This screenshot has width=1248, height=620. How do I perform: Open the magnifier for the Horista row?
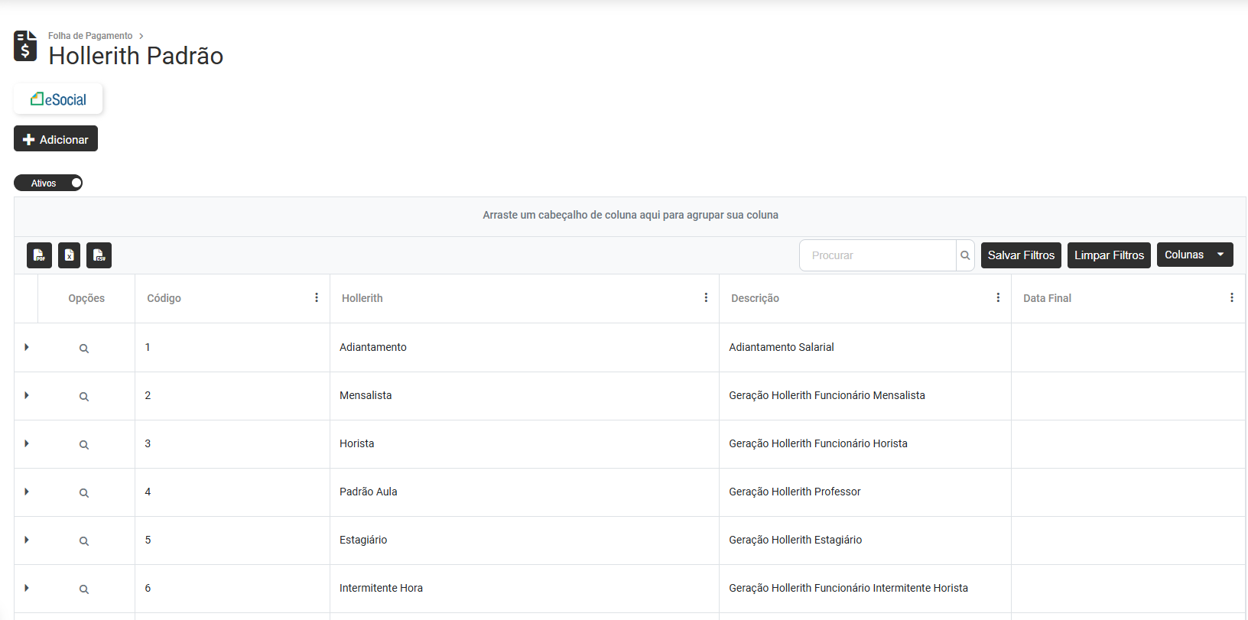[84, 445]
